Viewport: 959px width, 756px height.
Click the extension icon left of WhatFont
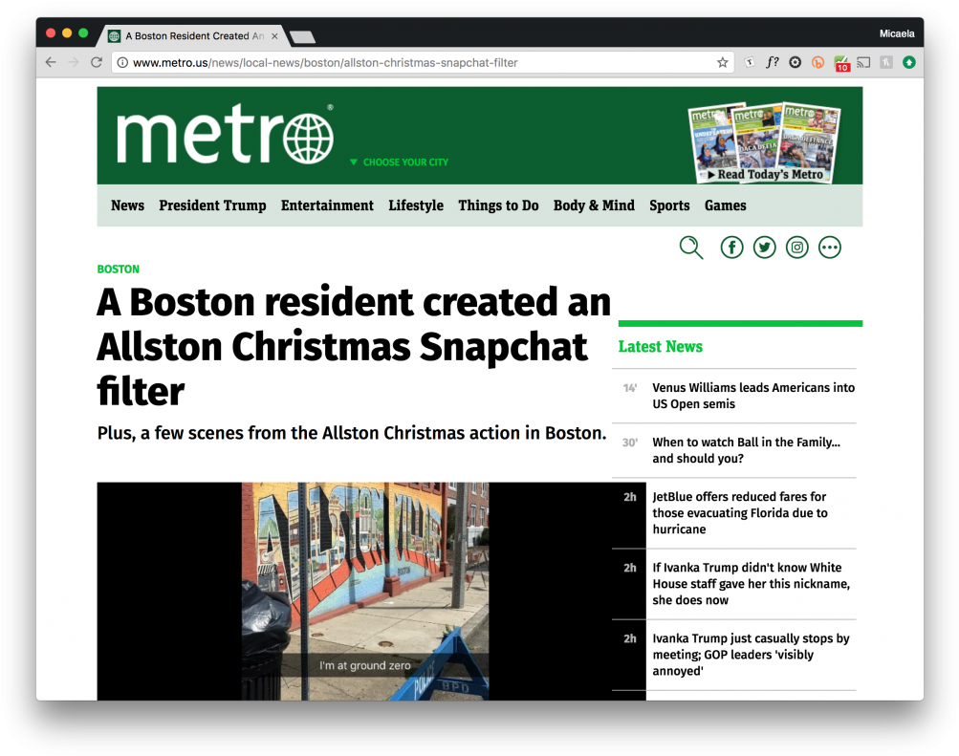pyautogui.click(x=750, y=62)
